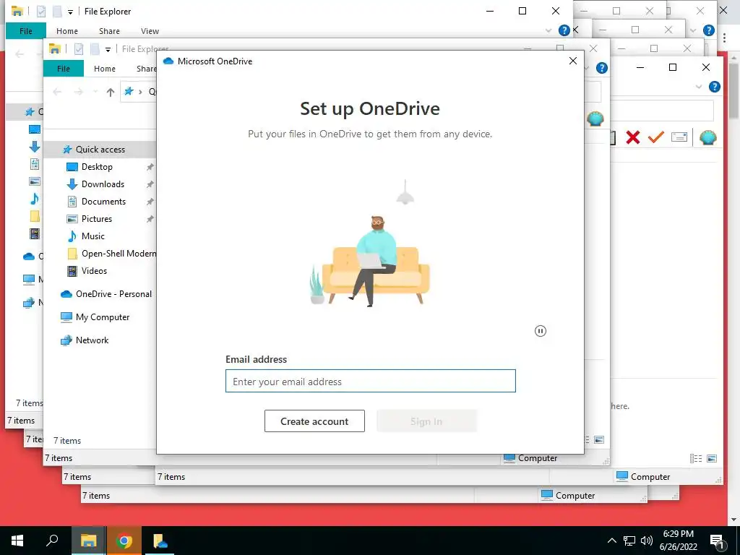Open Music in the navigation pane
The width and height of the screenshot is (740, 555).
(x=92, y=236)
